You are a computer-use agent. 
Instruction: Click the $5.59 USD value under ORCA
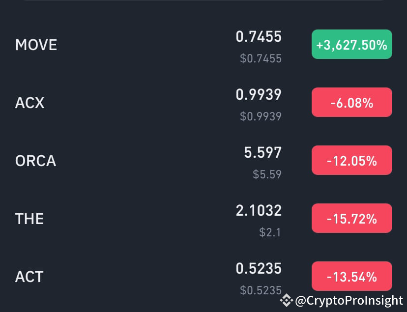pos(267,174)
